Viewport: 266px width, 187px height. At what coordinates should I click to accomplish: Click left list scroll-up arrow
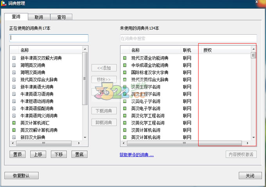[85, 49]
